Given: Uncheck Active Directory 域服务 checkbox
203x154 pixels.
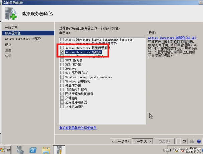Looking at the screenshot, I should (62, 52).
